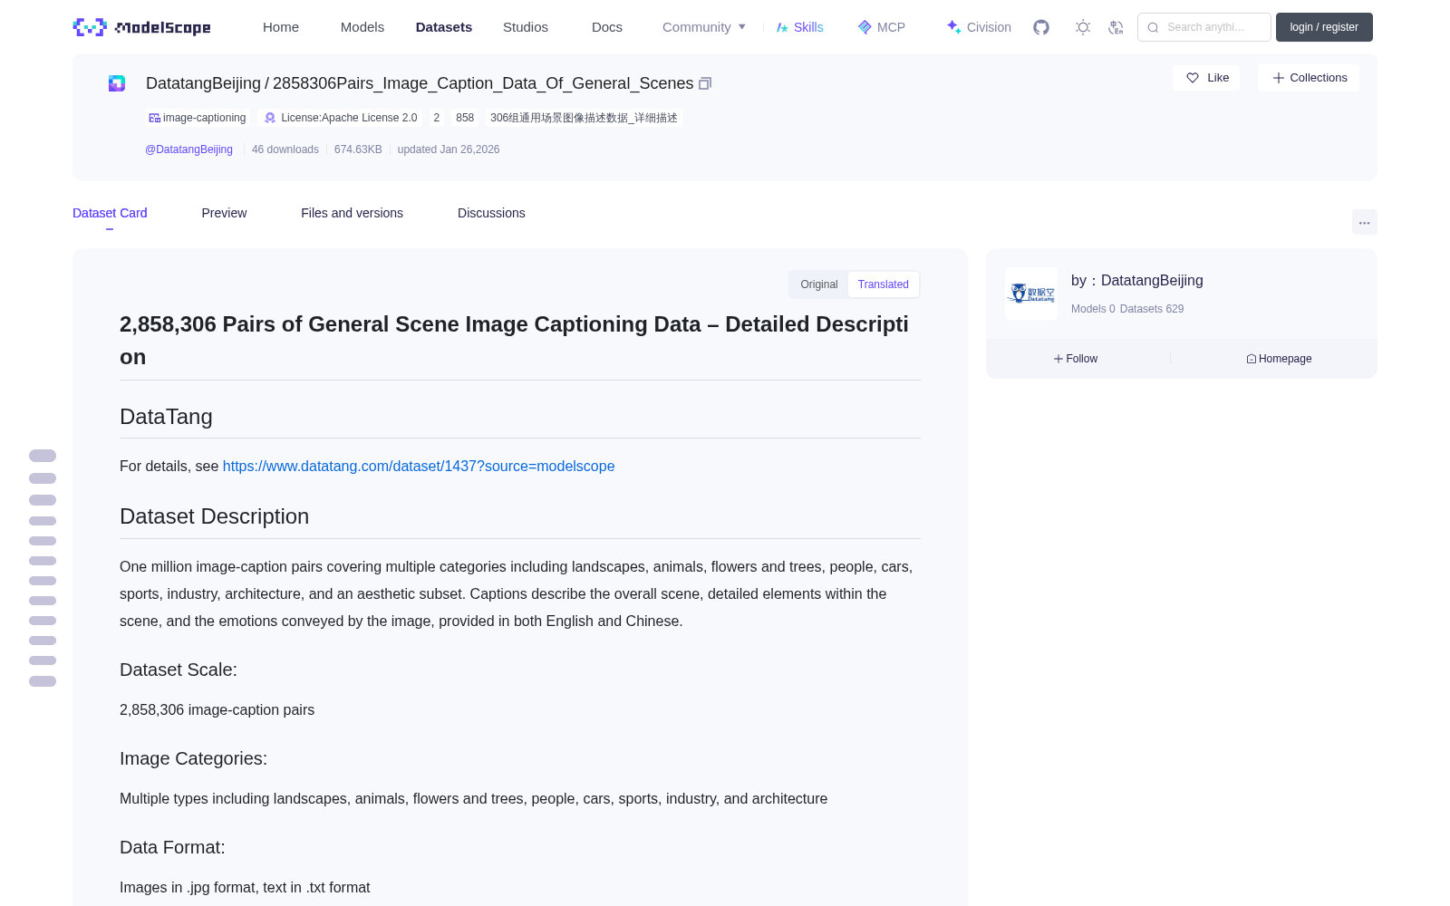Click the License: Apache License 2.0 tag

(341, 118)
